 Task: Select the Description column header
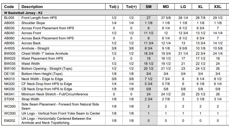pos(32,7)
